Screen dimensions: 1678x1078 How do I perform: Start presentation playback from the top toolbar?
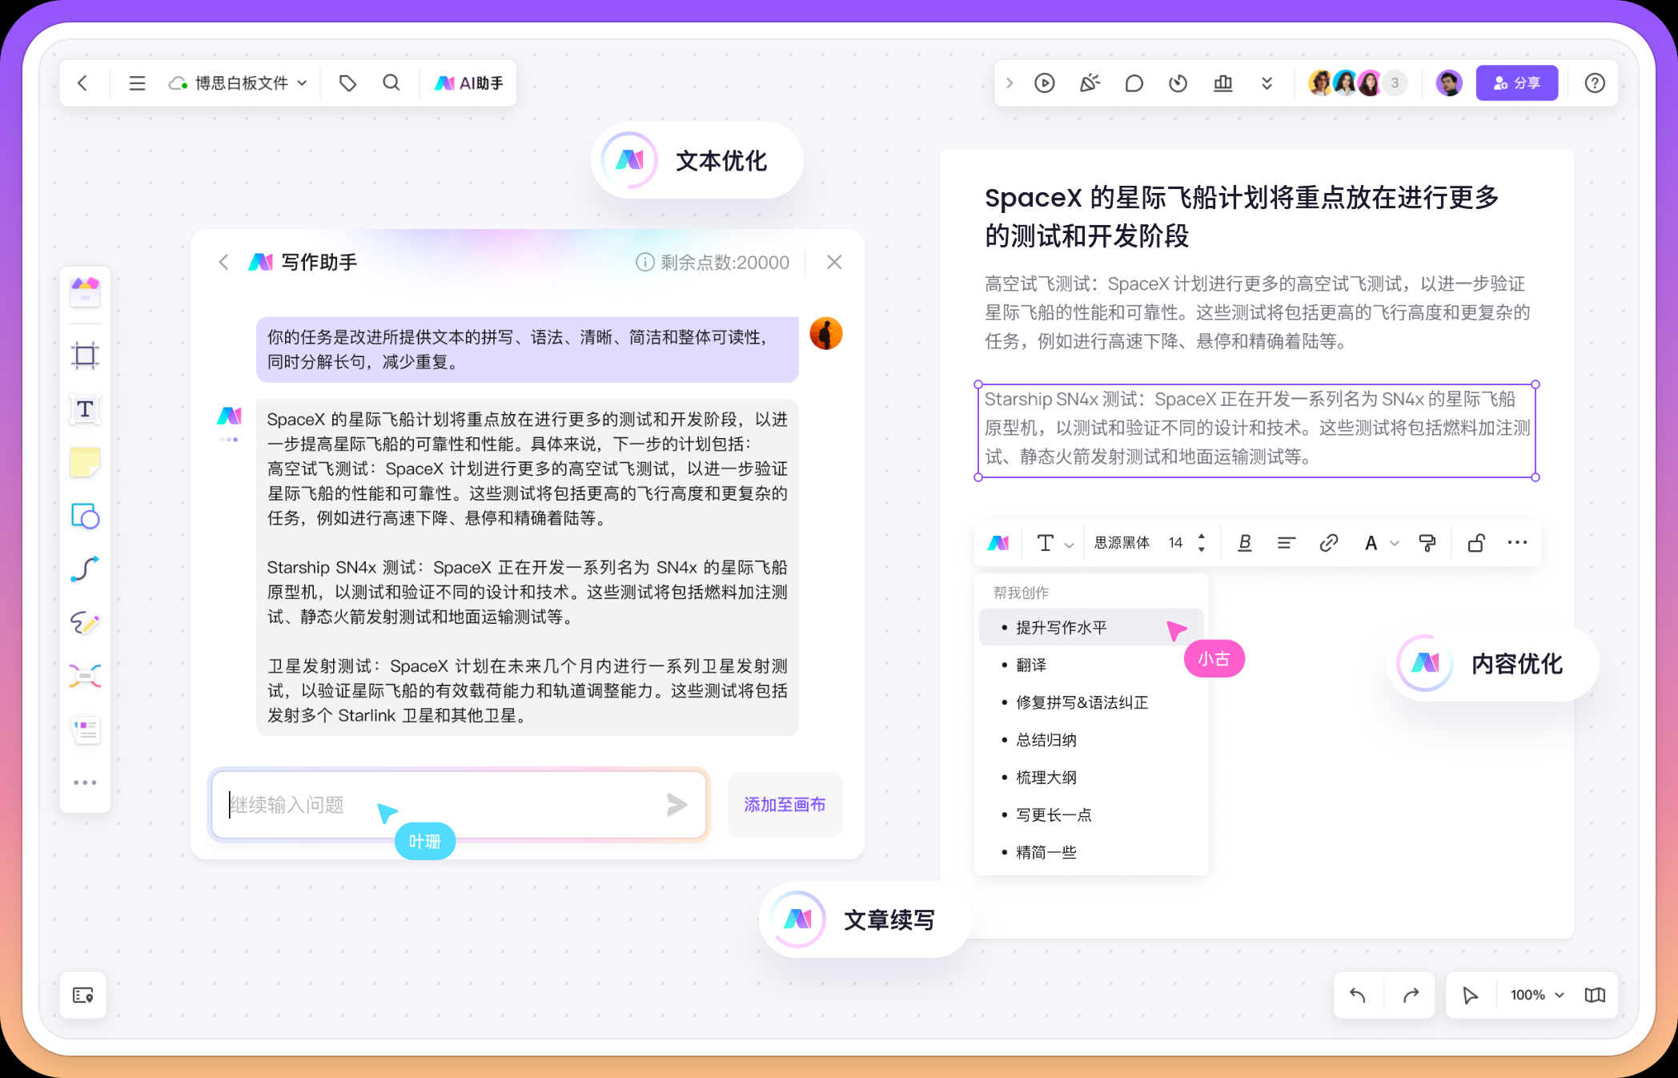1044,82
